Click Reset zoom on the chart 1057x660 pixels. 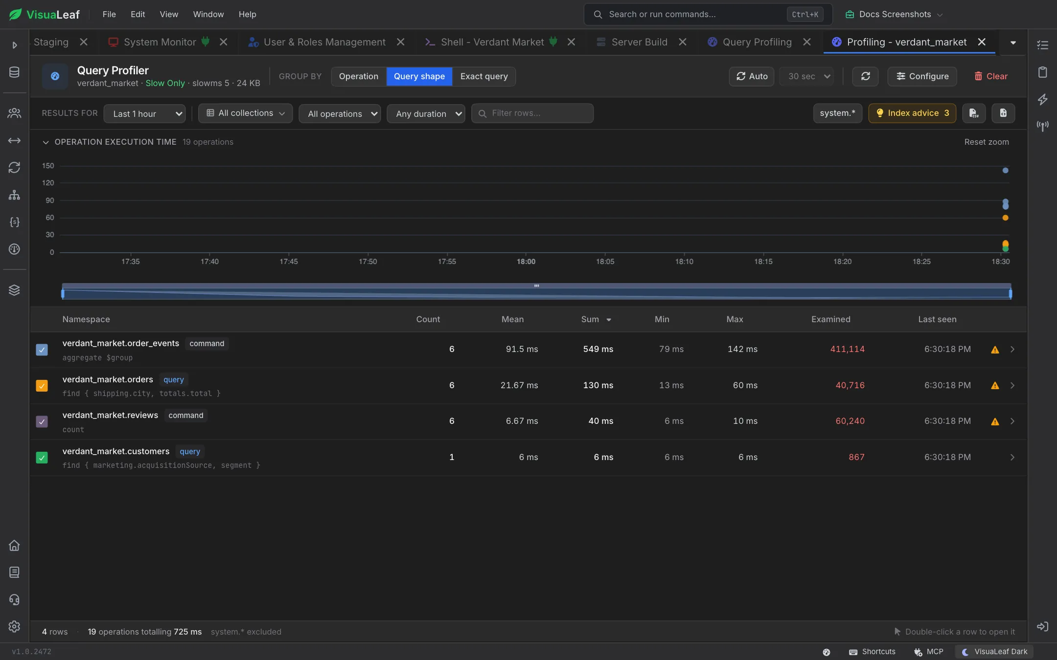coord(987,142)
